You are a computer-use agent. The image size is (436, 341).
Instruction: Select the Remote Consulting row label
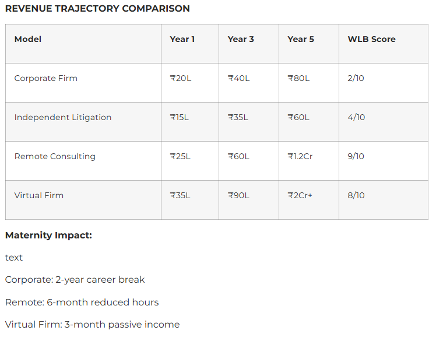[55, 156]
